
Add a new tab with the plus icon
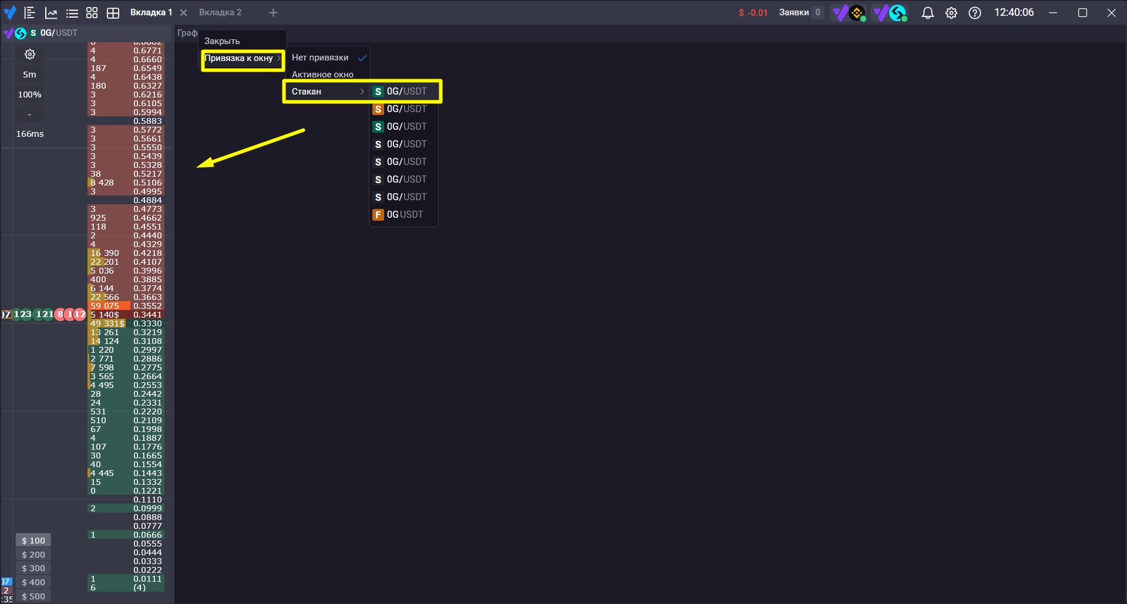coord(273,12)
